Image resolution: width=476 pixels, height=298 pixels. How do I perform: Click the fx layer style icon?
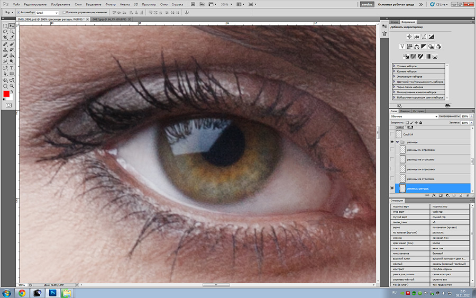coord(434,195)
